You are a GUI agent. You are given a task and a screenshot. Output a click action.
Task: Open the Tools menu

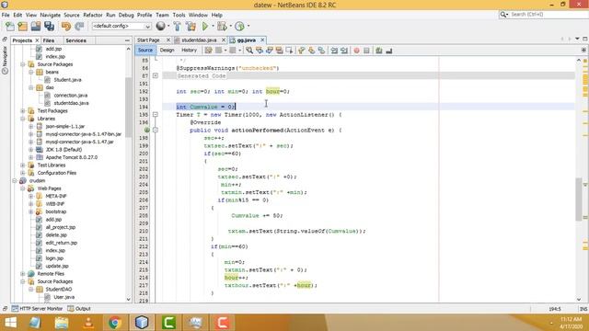tap(179, 15)
